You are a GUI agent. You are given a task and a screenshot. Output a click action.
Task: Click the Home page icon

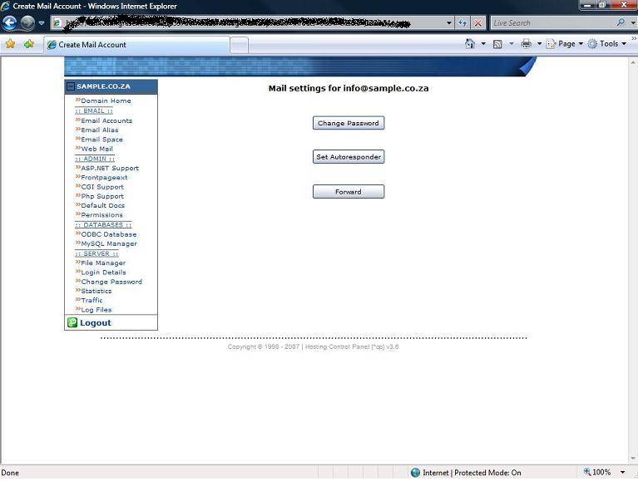470,44
